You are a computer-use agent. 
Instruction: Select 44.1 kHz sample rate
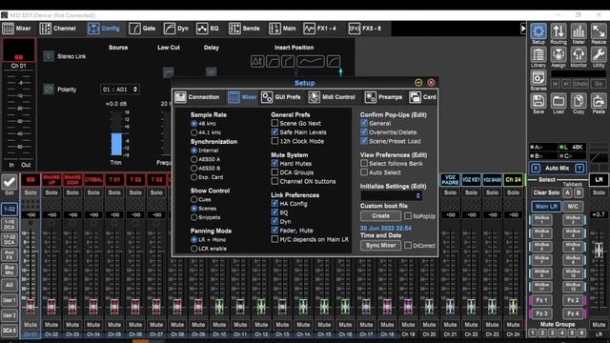click(x=193, y=132)
